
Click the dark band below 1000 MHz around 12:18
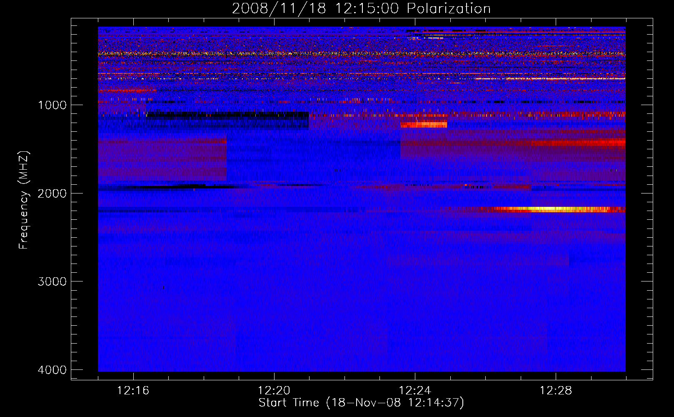point(227,116)
